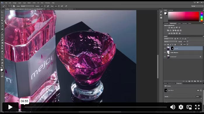The width and height of the screenshot is (204, 114).
Task: Select the Horizontal Type tool
Action: pos(2,54)
